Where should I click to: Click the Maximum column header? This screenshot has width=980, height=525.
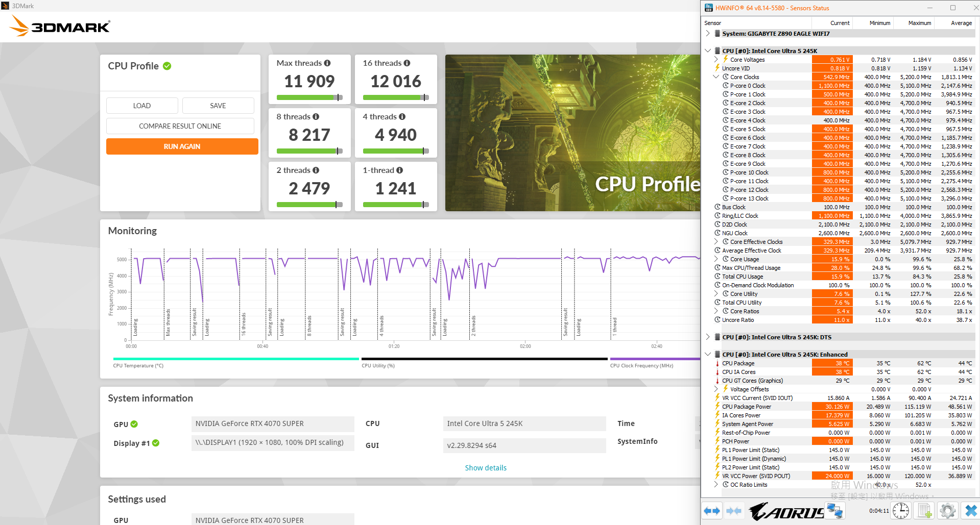pos(914,23)
